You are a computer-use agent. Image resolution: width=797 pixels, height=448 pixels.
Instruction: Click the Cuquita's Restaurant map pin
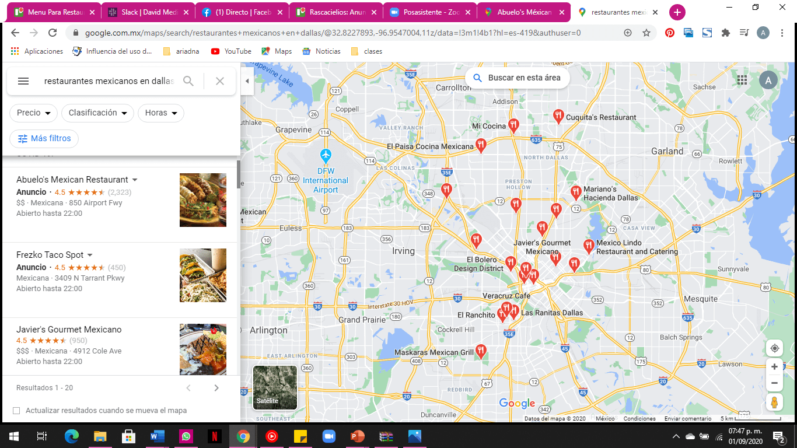[558, 117]
